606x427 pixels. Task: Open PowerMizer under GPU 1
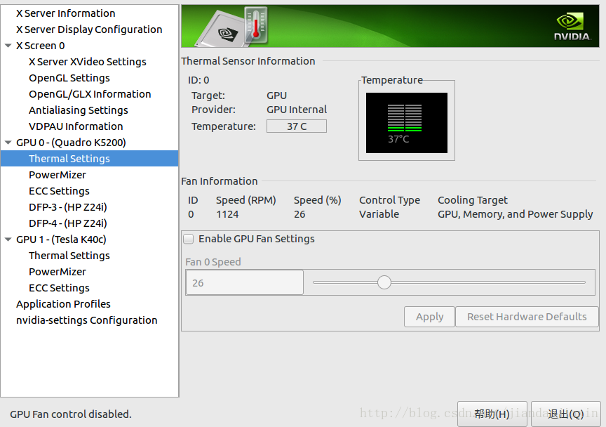click(58, 272)
